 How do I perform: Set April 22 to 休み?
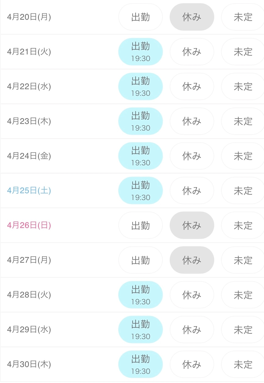[x=192, y=87]
